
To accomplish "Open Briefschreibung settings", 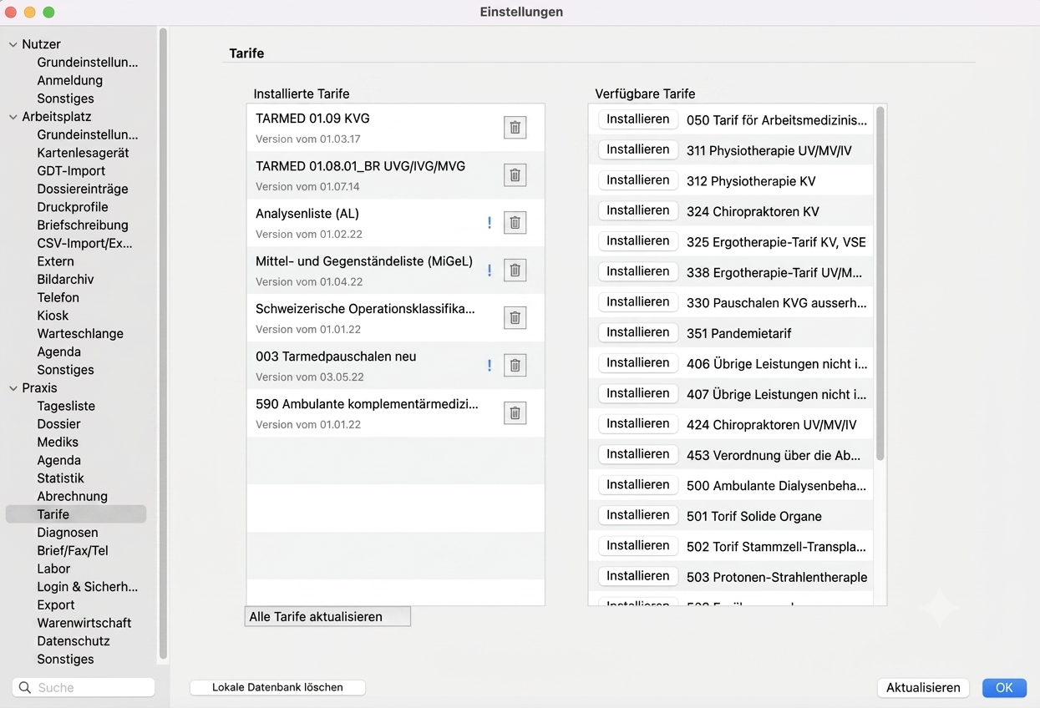I will [x=83, y=225].
